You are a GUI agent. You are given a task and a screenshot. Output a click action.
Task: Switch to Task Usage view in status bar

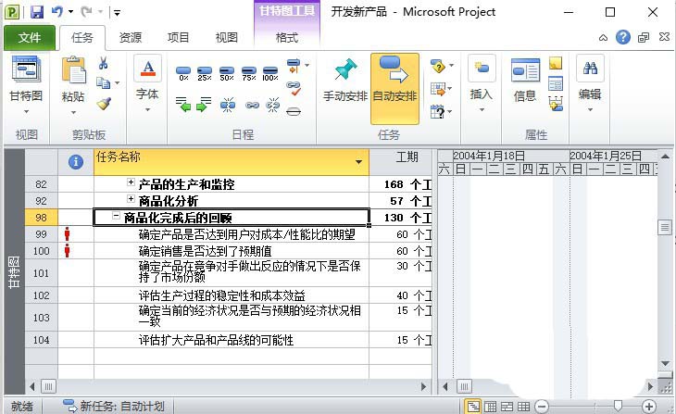coord(490,407)
